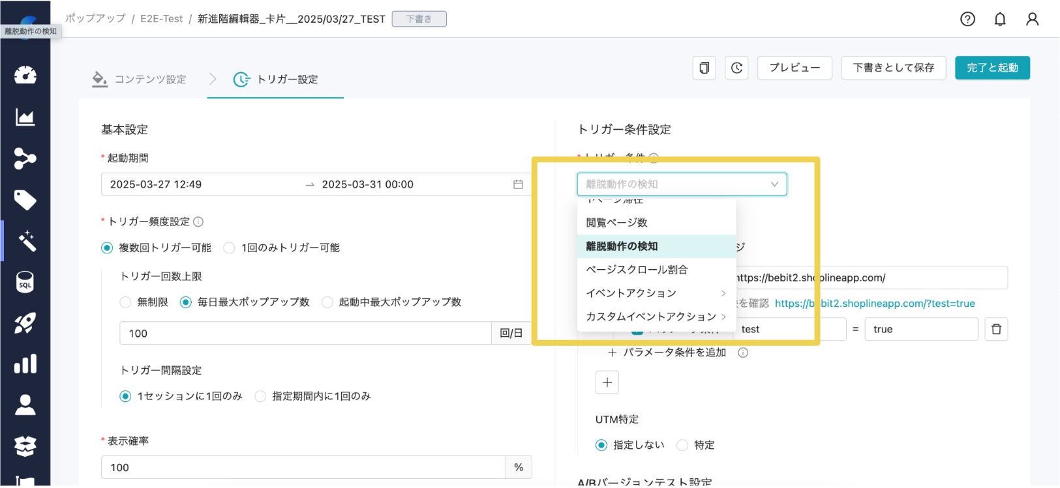Delete the test=true parameter row
Viewport: 1060px width, 488px height.
tap(996, 329)
